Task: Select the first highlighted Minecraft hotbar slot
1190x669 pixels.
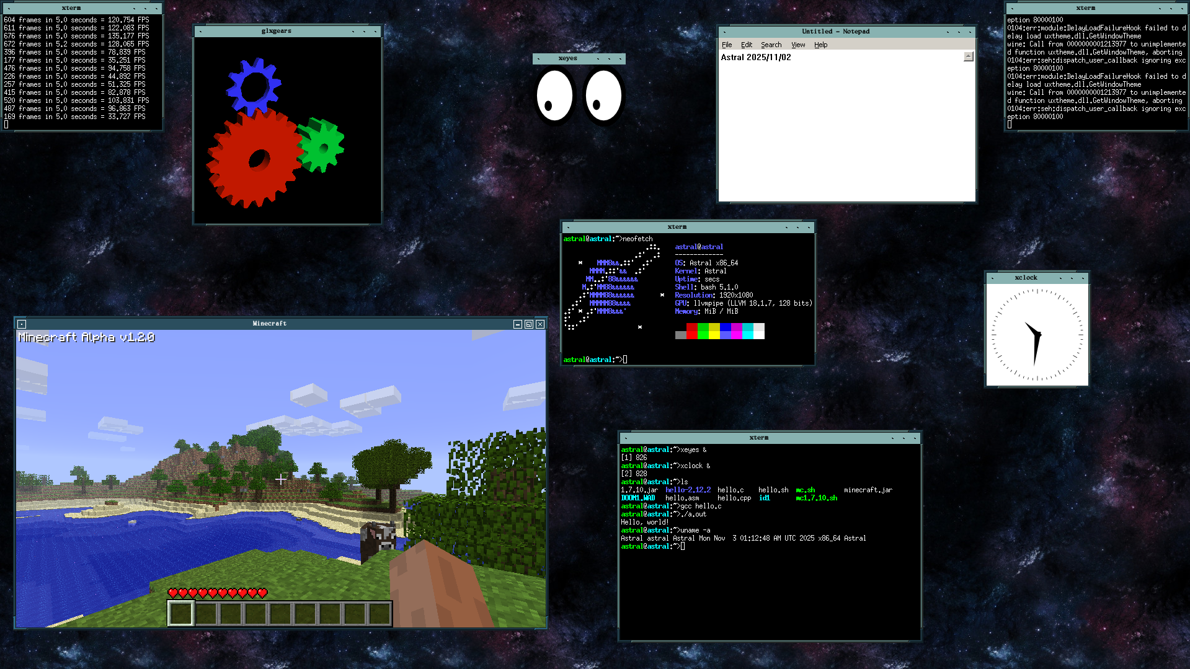Action: click(x=181, y=614)
